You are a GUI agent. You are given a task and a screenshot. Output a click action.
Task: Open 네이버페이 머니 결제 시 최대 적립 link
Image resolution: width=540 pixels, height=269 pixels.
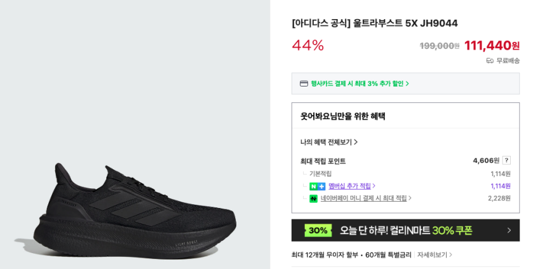[366, 198]
